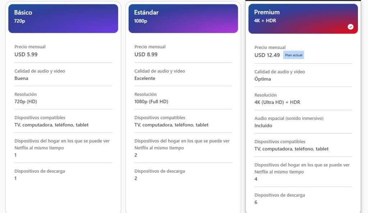Click the USD 12.49 monthly price

(267, 55)
